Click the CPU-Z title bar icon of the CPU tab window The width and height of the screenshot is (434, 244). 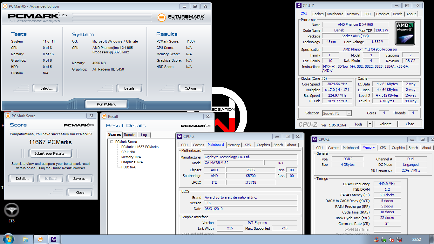tap(298, 5)
